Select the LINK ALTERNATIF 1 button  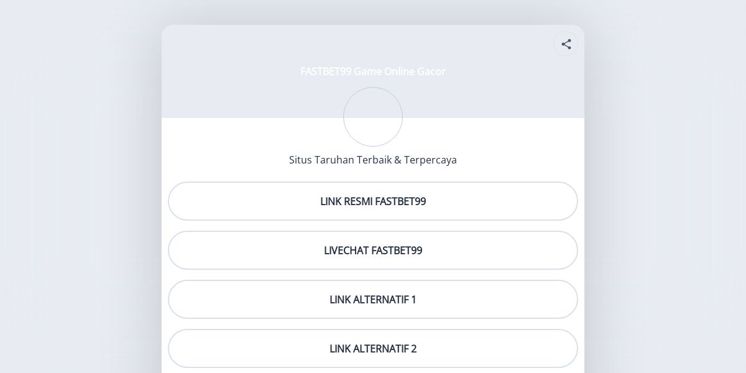(373, 299)
